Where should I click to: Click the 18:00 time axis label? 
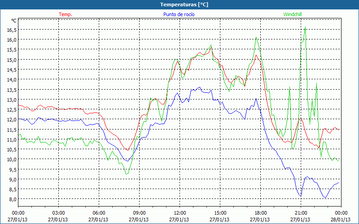pyautogui.click(x=260, y=213)
